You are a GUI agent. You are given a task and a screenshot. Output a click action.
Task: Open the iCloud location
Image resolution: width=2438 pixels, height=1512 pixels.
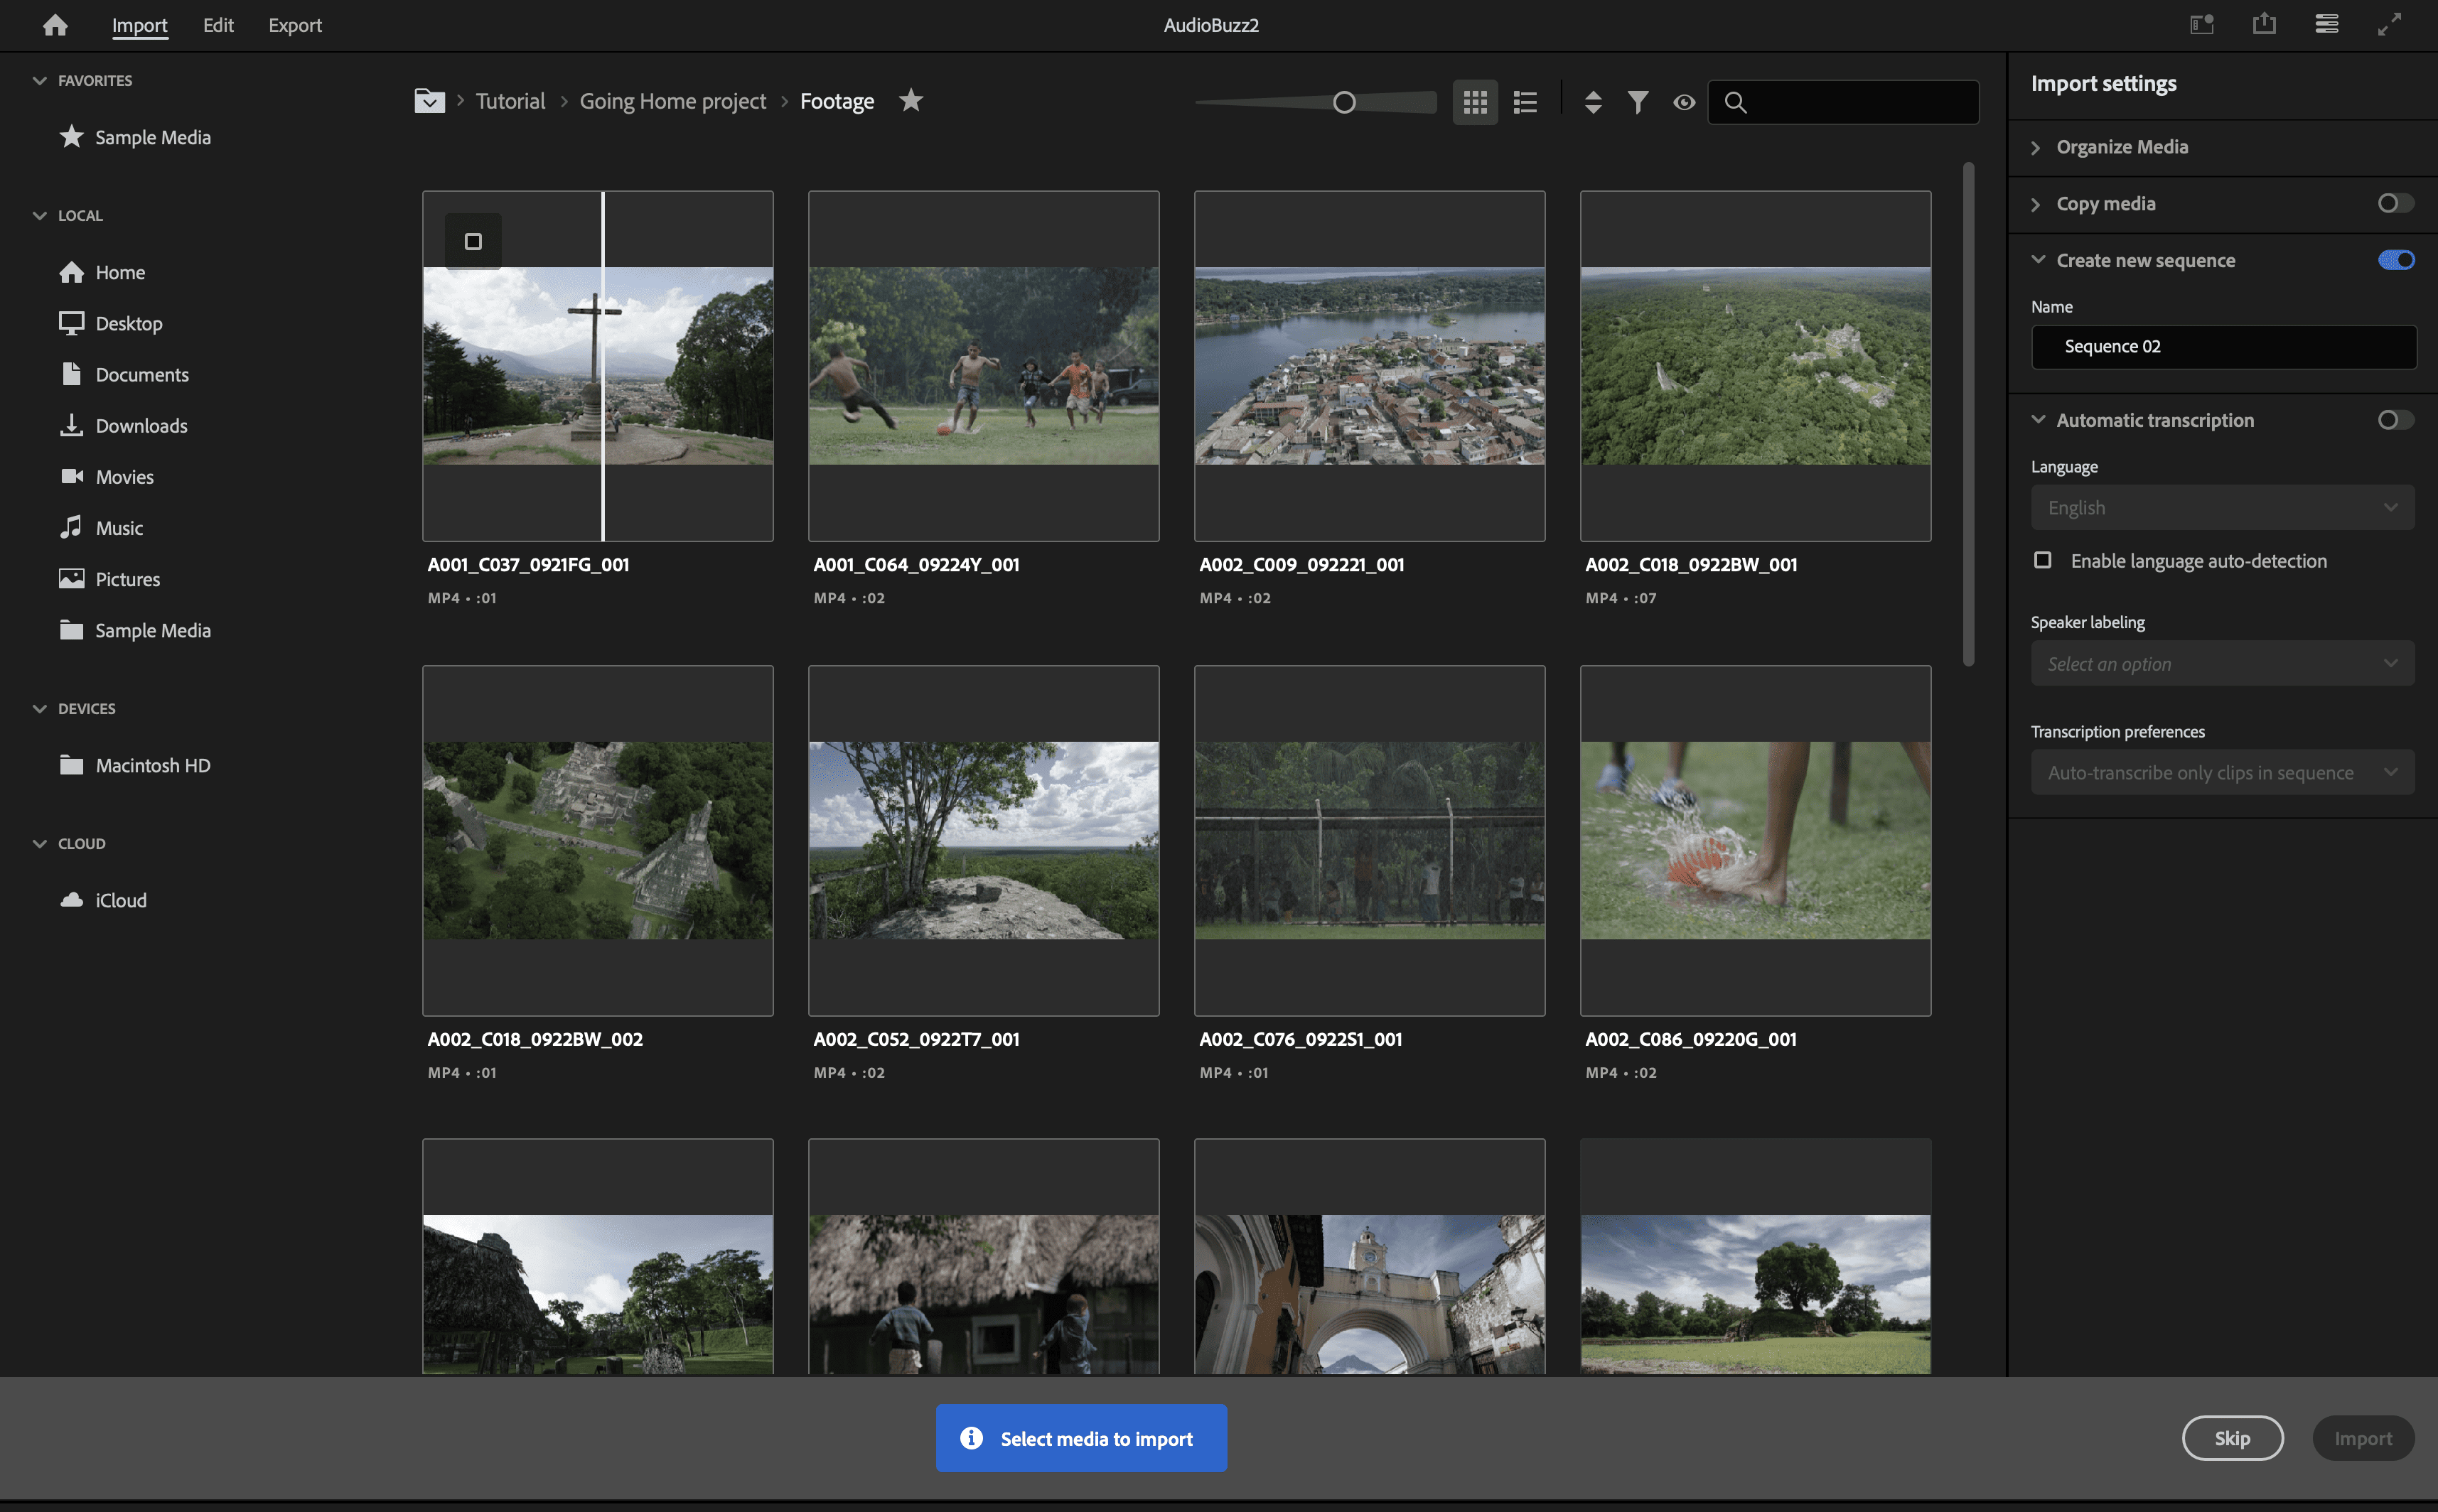[104, 900]
